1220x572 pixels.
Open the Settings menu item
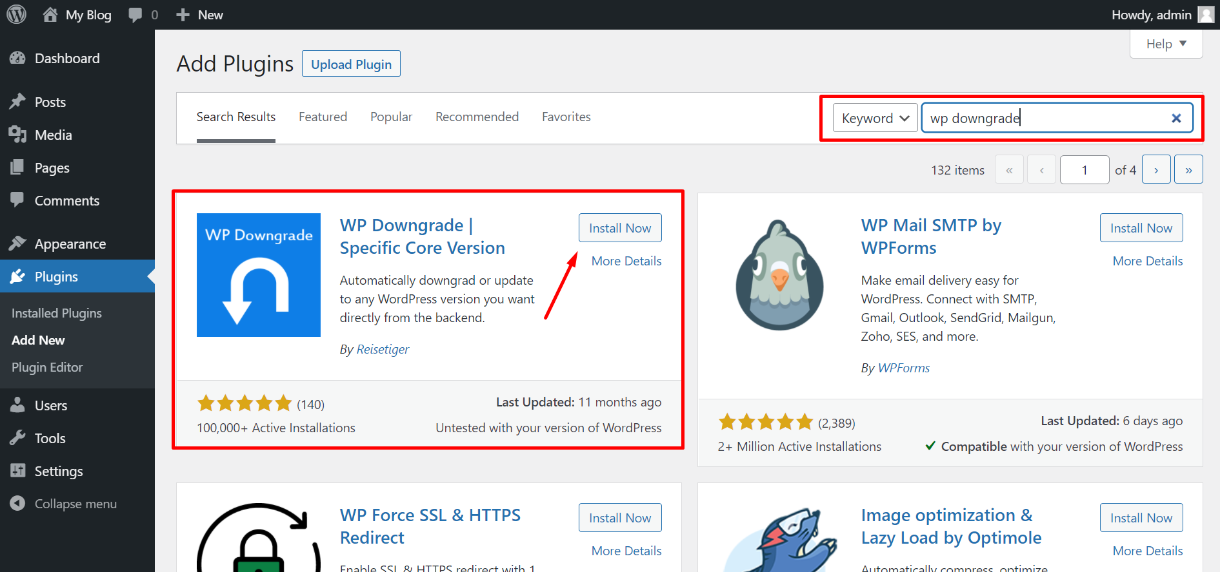coord(77,471)
